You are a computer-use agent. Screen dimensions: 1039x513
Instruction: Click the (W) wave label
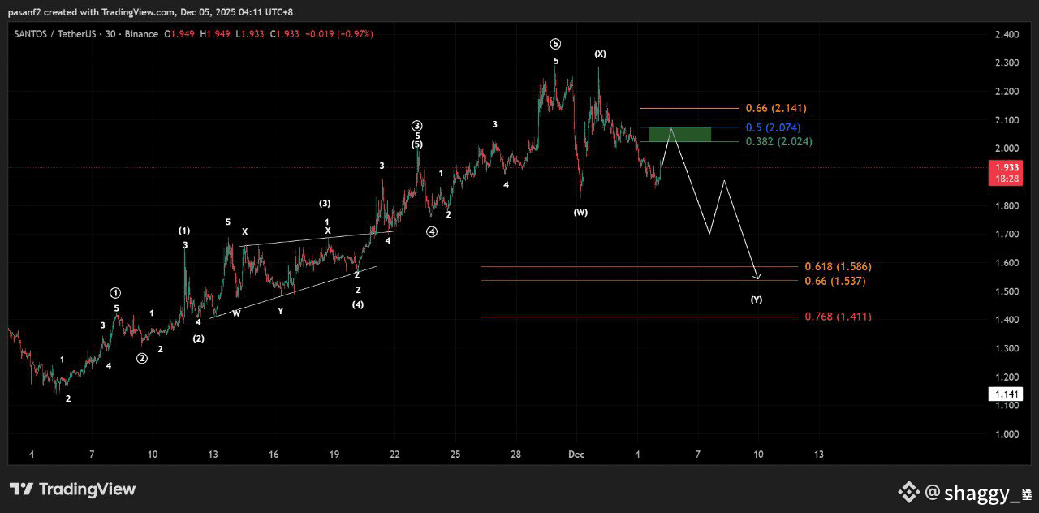click(x=580, y=212)
